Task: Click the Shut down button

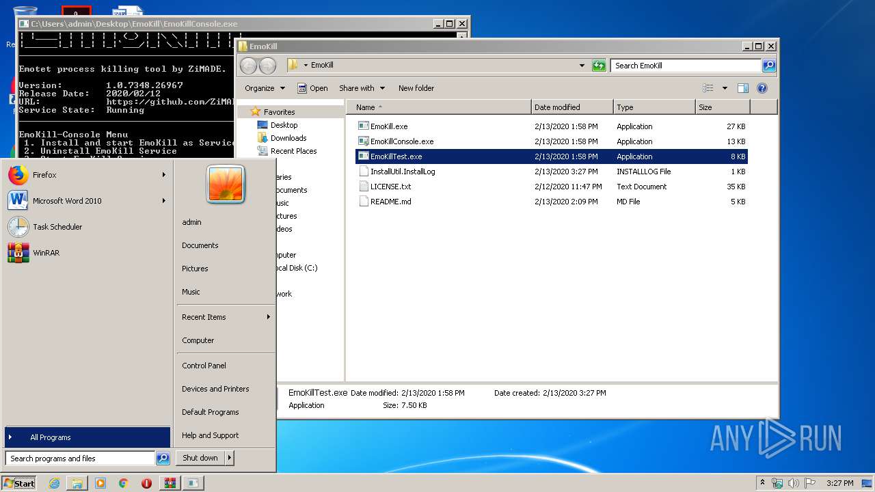Action: point(200,458)
